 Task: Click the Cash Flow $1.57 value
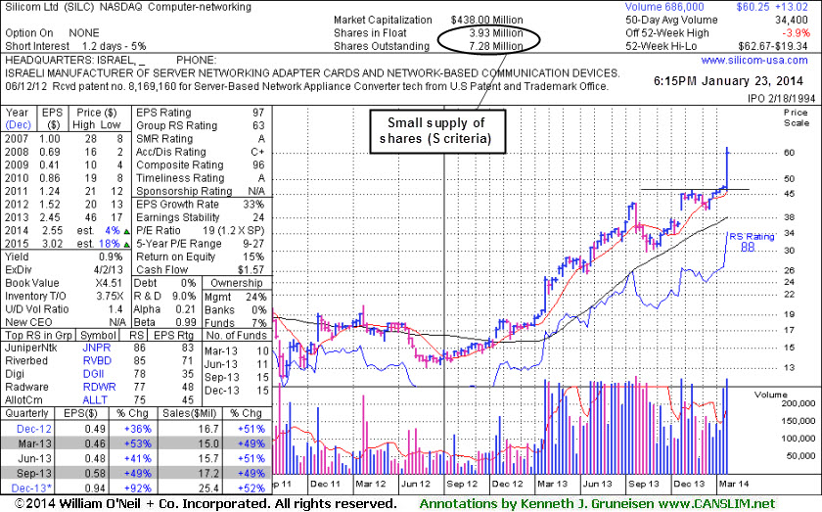point(251,269)
